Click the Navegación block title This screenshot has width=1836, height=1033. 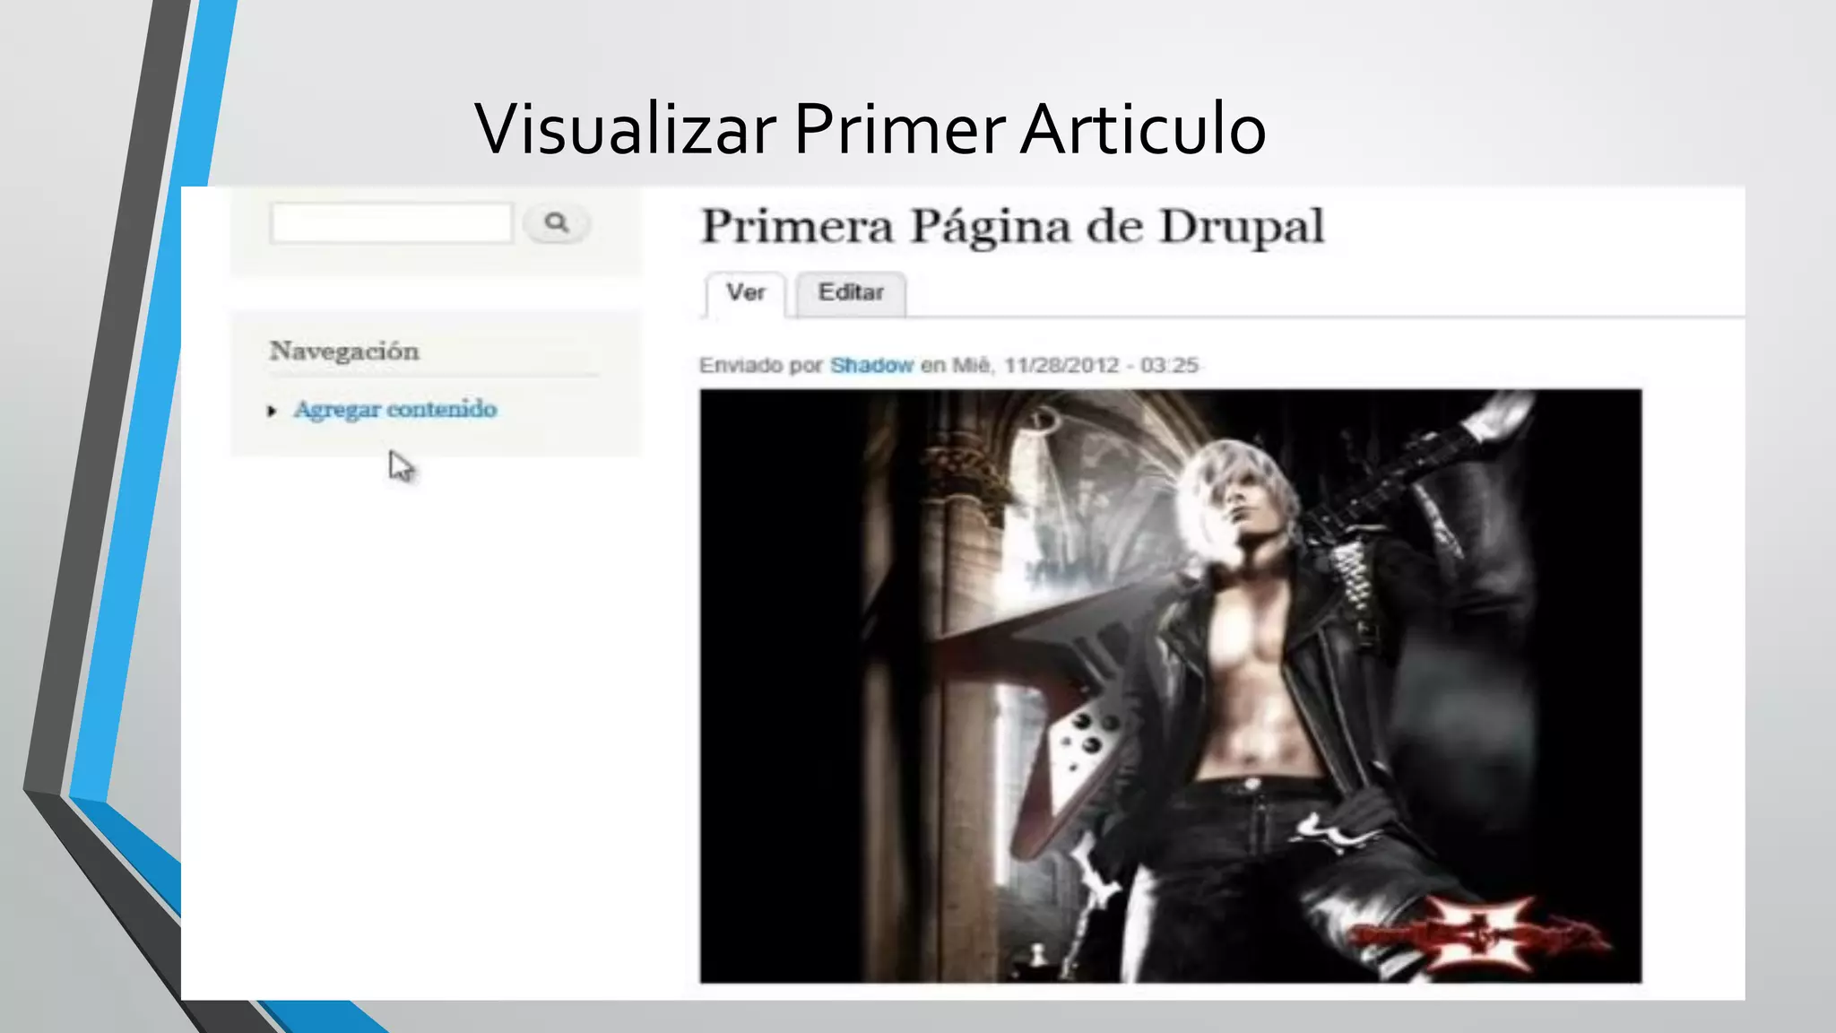coord(344,351)
